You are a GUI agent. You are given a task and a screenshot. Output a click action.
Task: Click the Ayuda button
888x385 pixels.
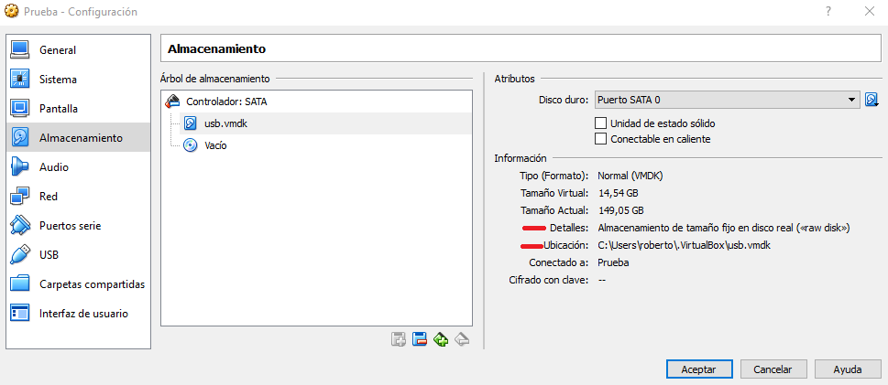[x=847, y=369]
